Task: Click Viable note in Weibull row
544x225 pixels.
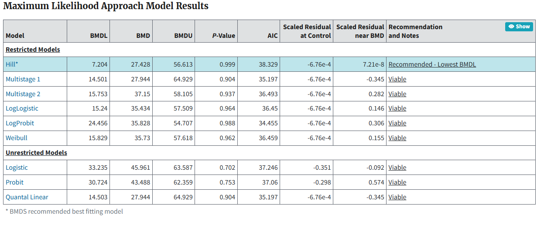Action: [397, 138]
